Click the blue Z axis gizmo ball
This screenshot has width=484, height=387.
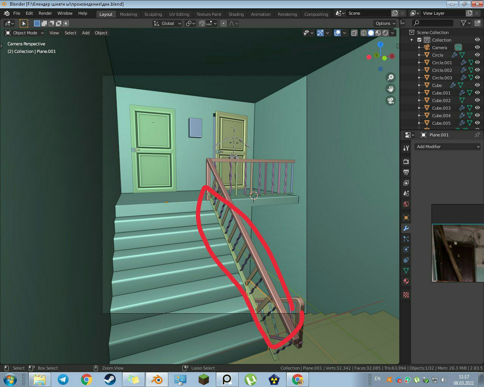tap(380, 45)
